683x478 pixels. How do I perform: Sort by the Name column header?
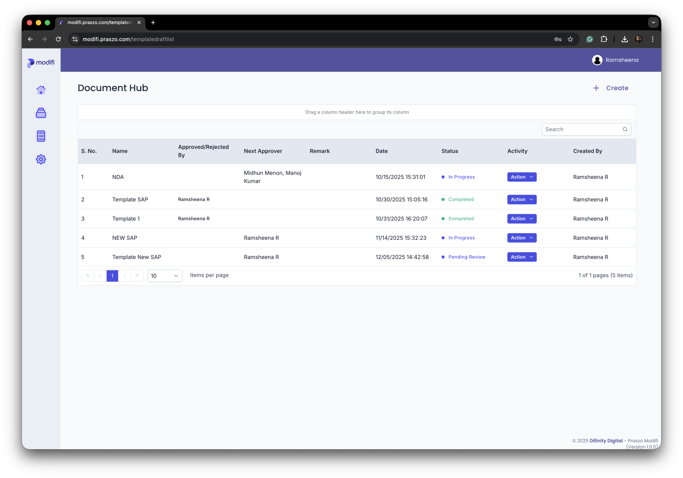point(120,151)
